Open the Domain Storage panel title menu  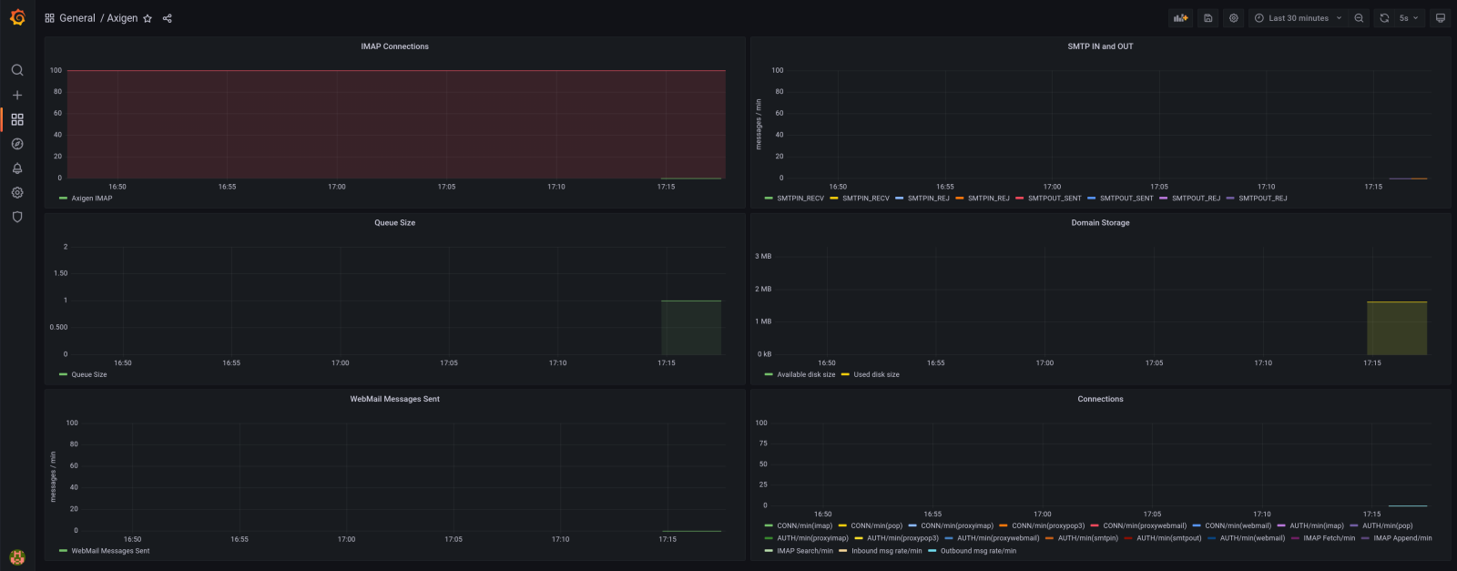pos(1100,222)
